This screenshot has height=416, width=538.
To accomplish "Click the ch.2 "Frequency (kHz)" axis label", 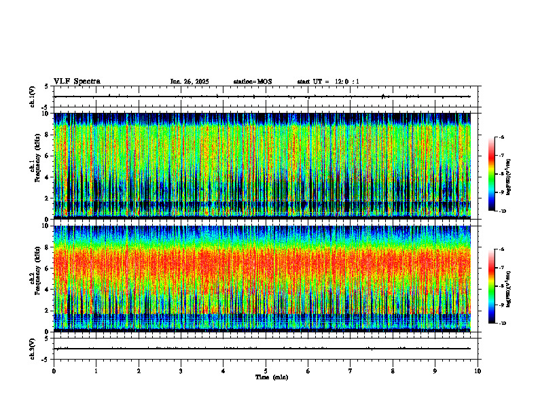I will click(x=37, y=271).
